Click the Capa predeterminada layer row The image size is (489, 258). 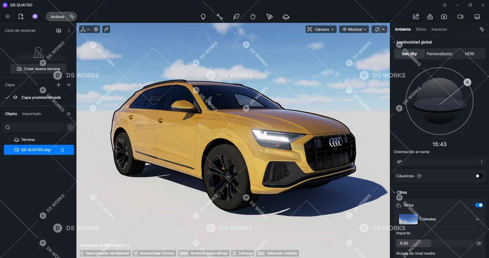38,97
